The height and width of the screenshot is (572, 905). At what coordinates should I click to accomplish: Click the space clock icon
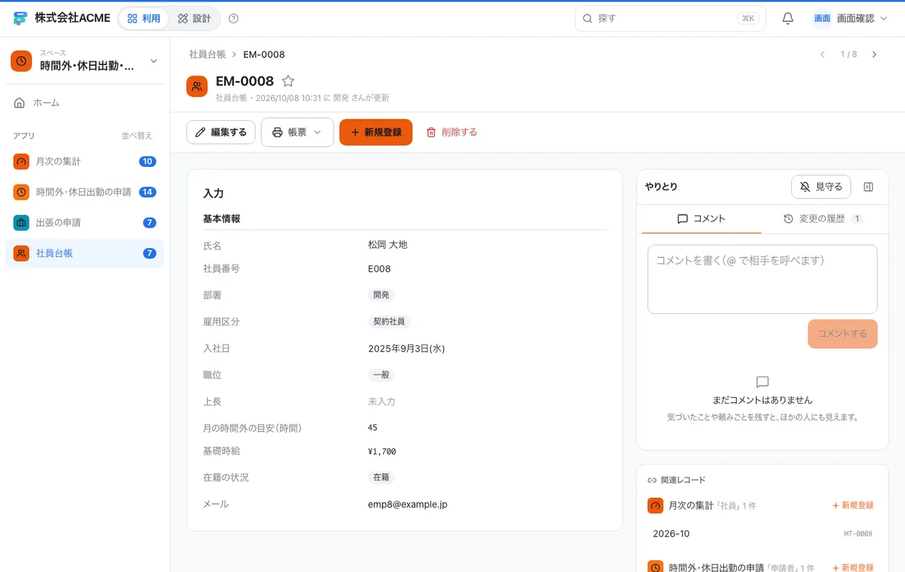pos(21,62)
